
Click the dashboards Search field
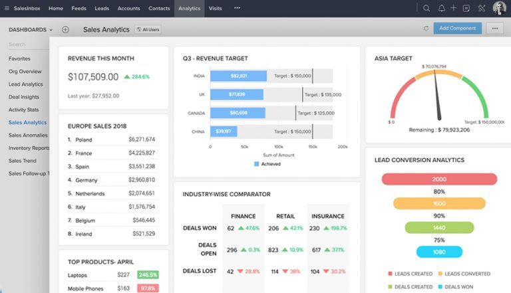pos(27,45)
